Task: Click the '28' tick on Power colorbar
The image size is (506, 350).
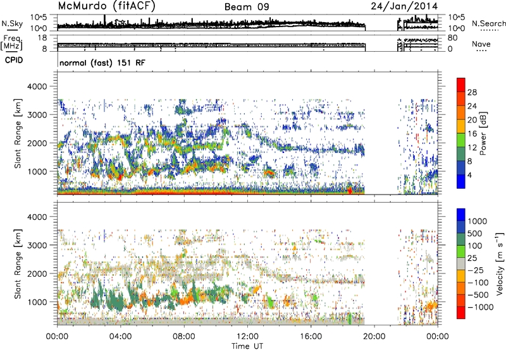Action: (x=472, y=92)
